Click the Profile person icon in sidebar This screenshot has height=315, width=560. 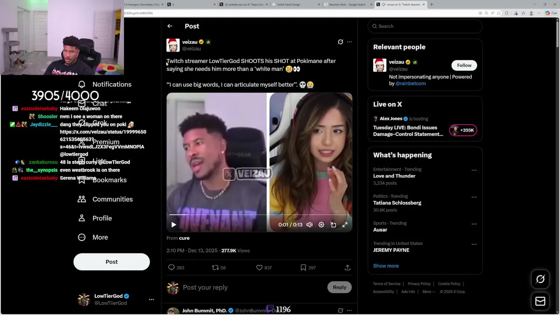point(82,218)
